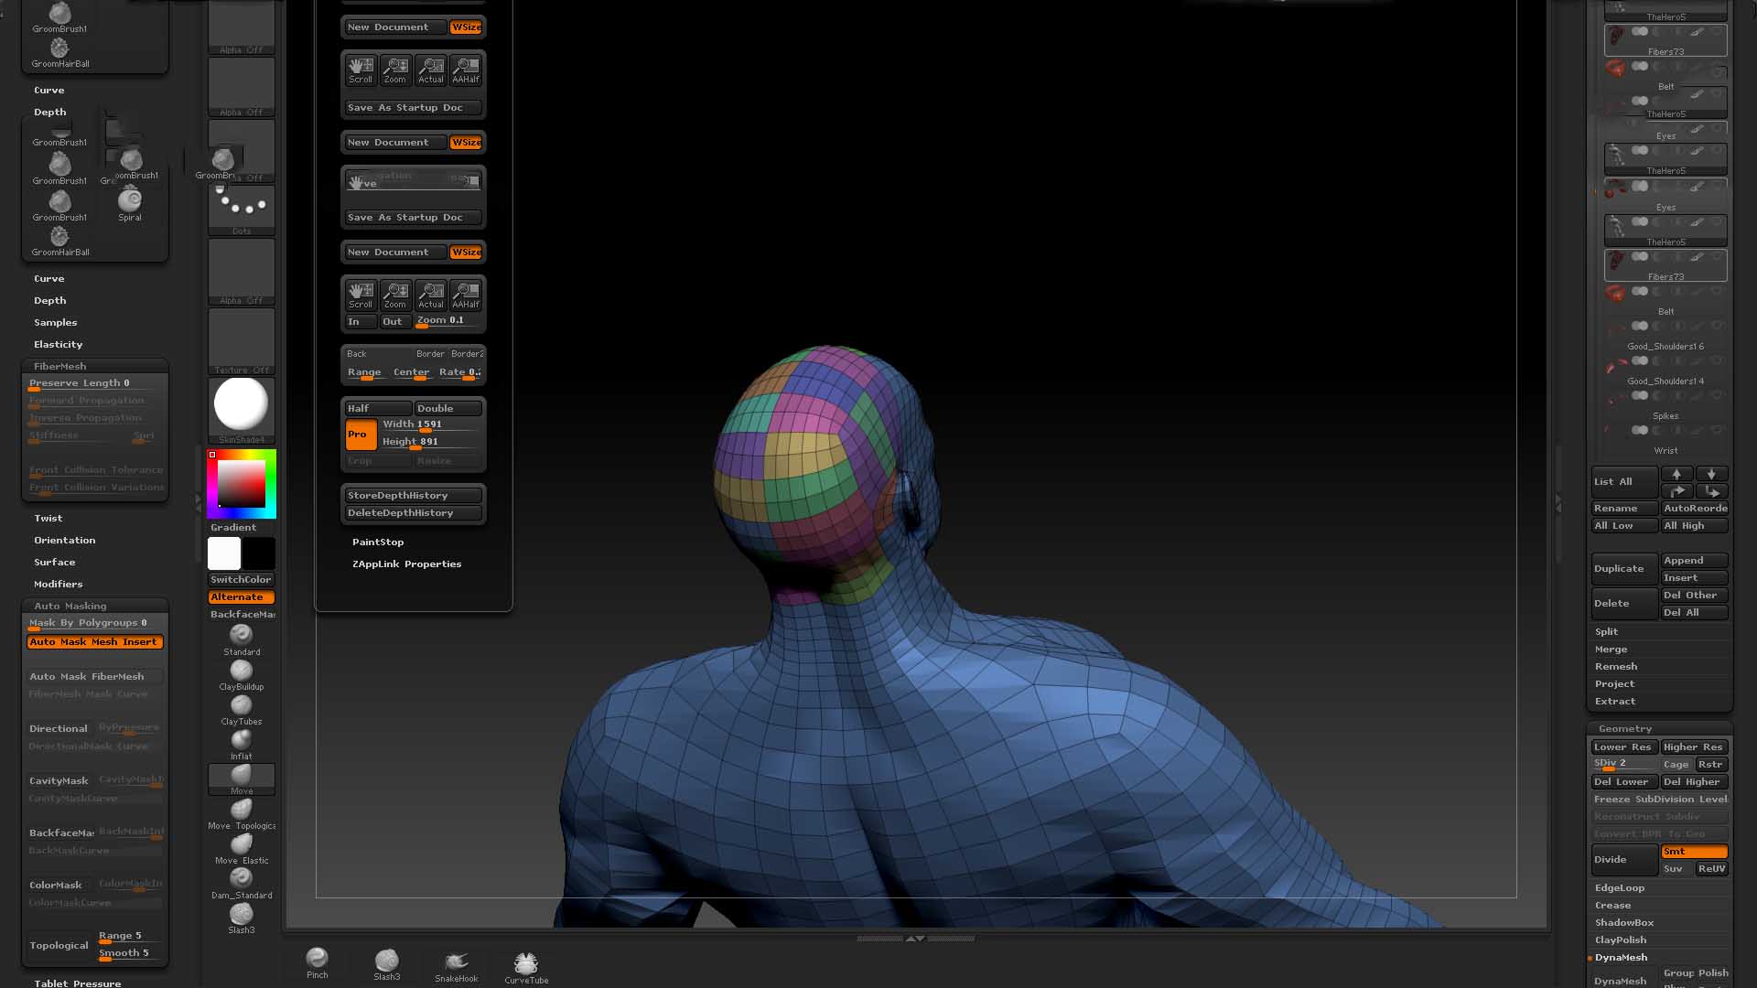Enable Topological auto masking
Image resolution: width=1757 pixels, height=988 pixels.
pyautogui.click(x=59, y=946)
